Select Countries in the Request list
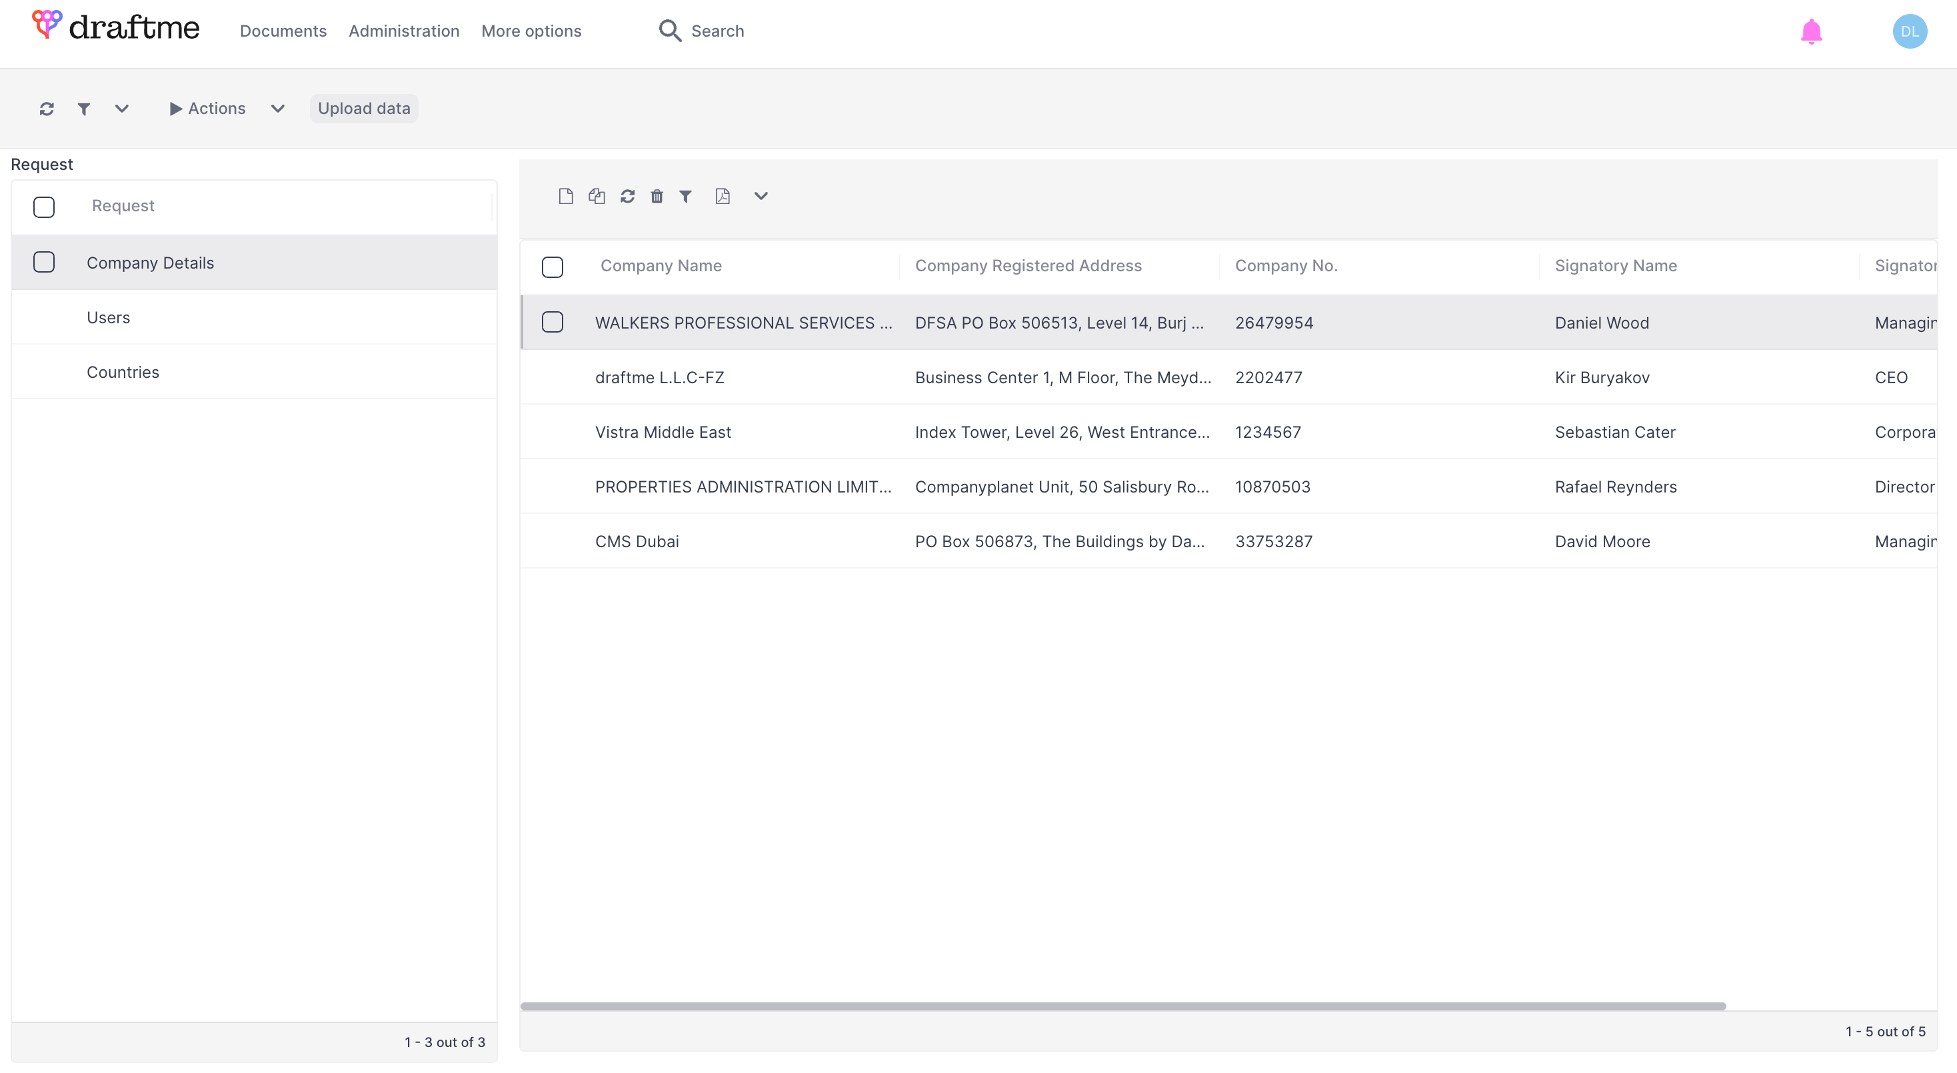This screenshot has height=1073, width=1957. [x=123, y=371]
